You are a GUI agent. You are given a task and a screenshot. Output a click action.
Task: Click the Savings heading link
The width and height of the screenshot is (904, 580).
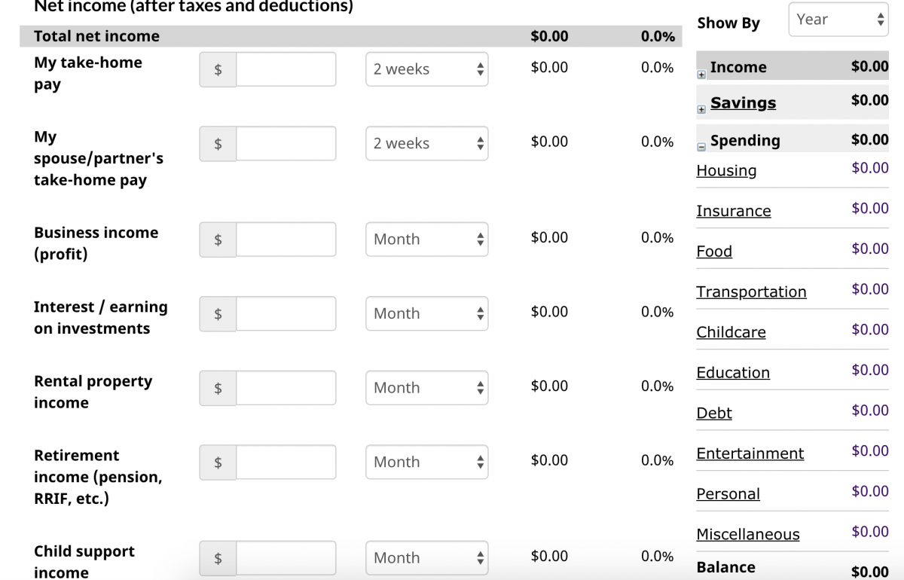tap(743, 103)
